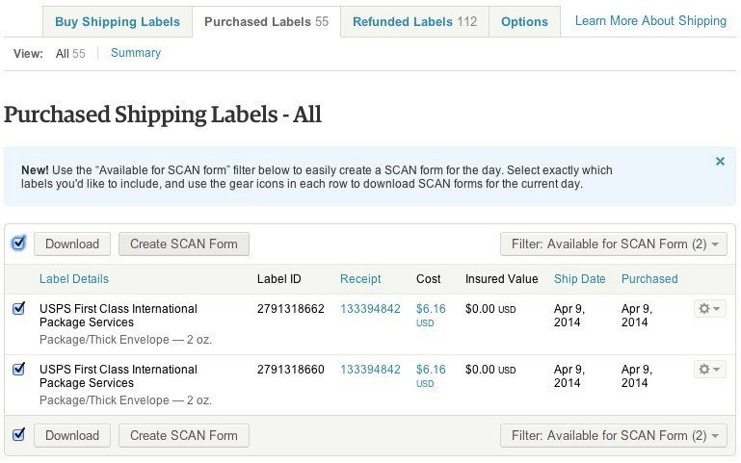
Task: Switch to Buy Shipping Labels tab
Action: (118, 22)
